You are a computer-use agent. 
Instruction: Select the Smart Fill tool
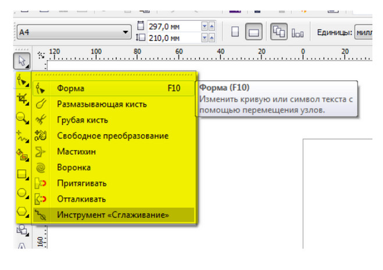click(x=23, y=155)
